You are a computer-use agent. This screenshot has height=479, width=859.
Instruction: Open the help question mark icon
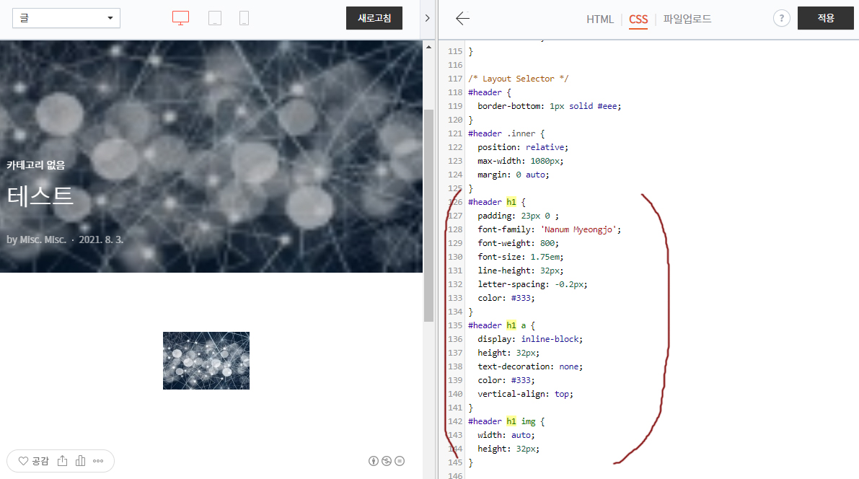[782, 19]
